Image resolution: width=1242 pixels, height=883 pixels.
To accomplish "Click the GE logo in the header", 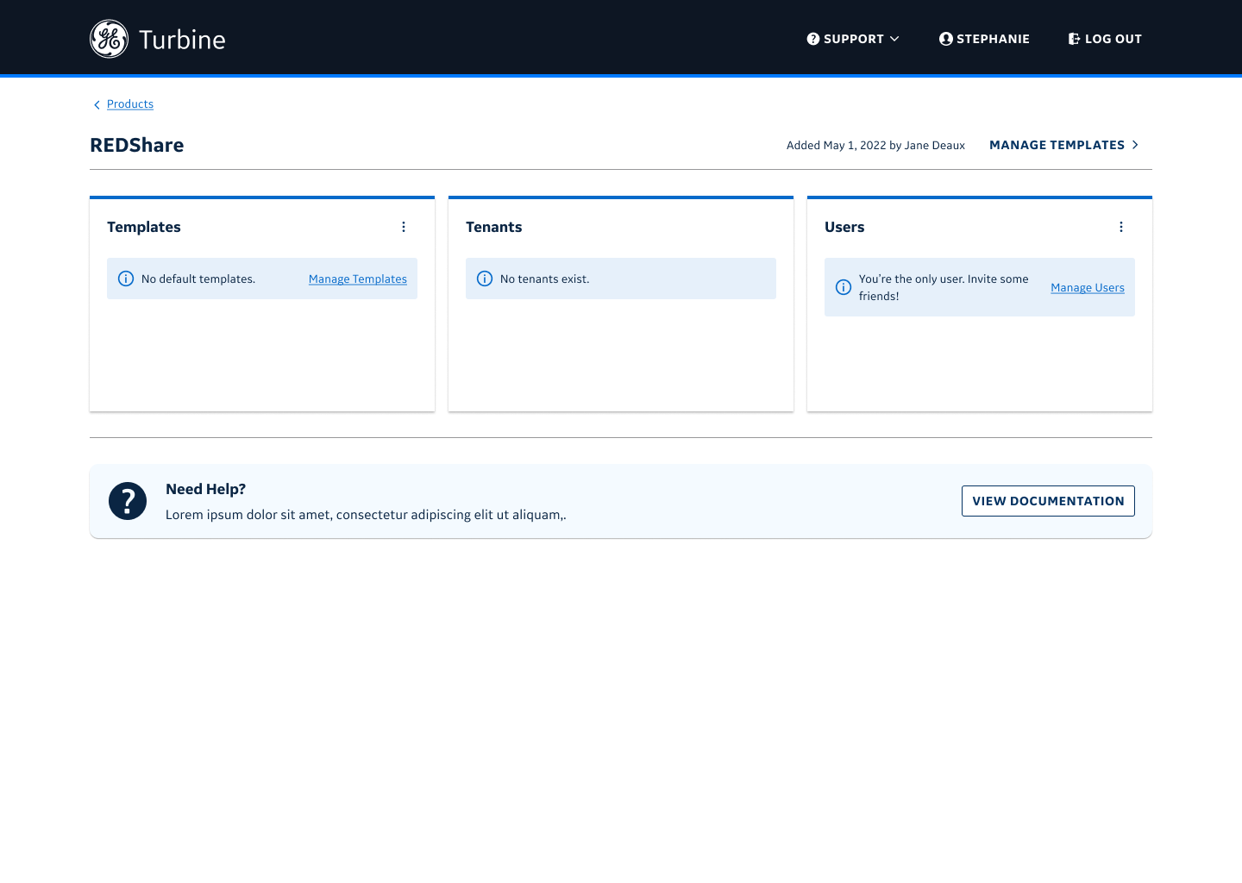I will point(109,39).
